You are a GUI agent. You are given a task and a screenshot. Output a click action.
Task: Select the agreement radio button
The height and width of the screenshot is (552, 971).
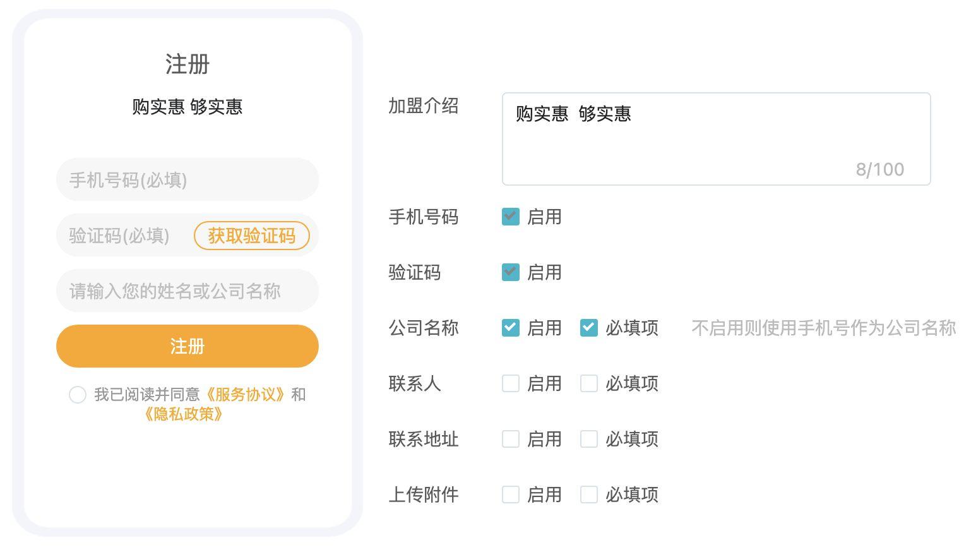pos(78,395)
